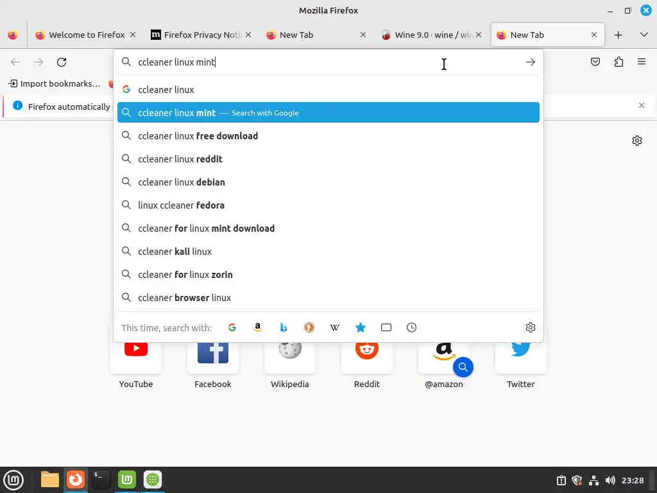
Task: Open the Extensions puzzle icon
Action: point(619,62)
